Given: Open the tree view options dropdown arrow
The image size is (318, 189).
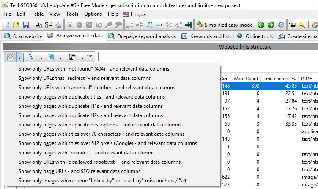Looking at the screenshot, I should point(41,57).
